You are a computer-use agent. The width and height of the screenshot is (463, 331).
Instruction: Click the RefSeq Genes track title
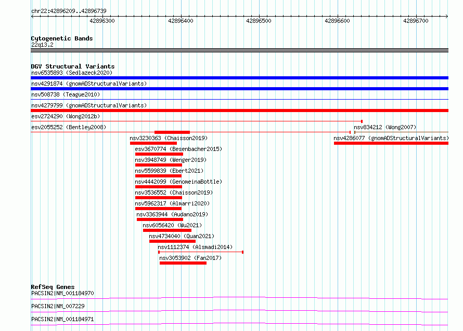pos(53,287)
